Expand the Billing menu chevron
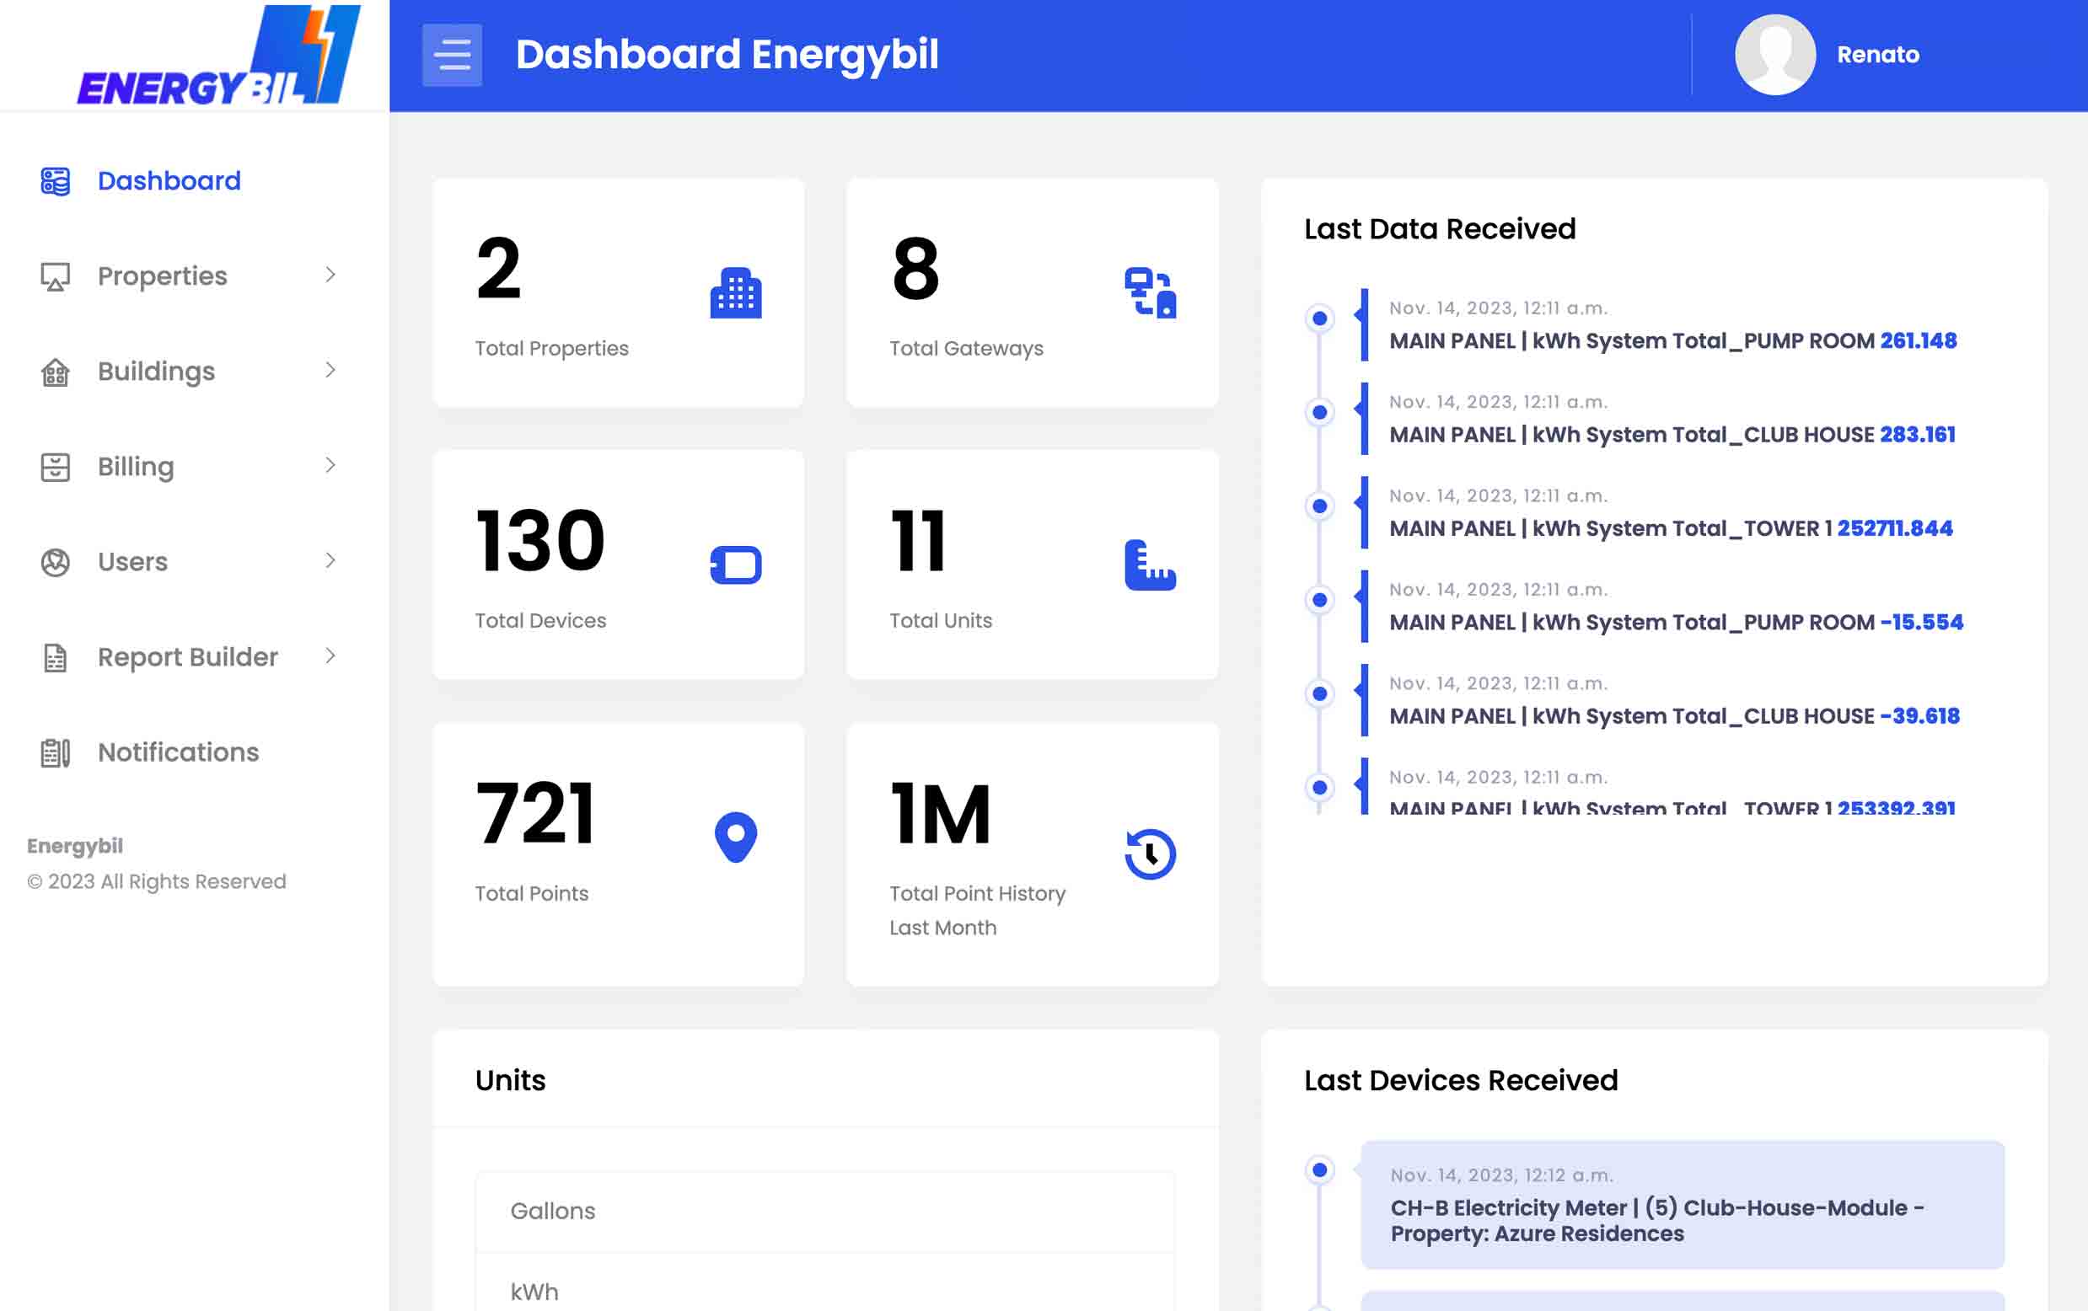Viewport: 2088px width, 1311px height. 330,465
